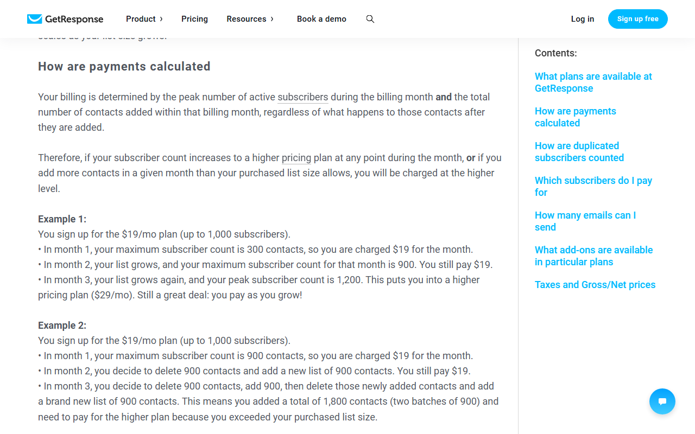Jump to How many emails can I send

coord(585,221)
